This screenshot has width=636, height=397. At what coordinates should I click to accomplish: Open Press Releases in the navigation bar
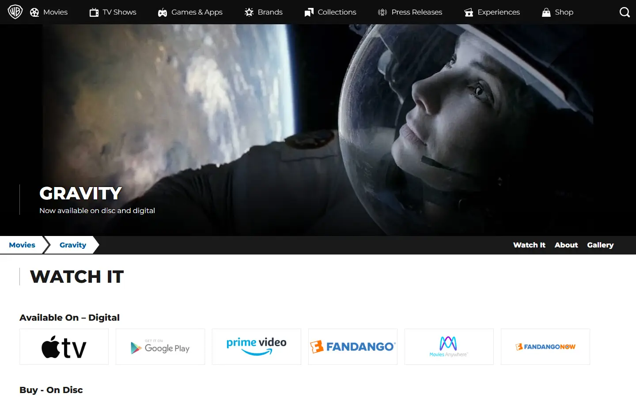[x=416, y=12]
